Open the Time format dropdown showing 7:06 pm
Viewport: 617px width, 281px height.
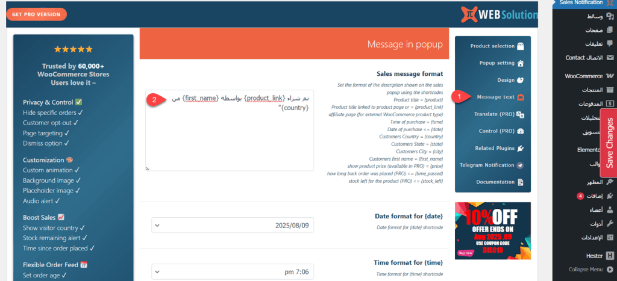coord(233,271)
